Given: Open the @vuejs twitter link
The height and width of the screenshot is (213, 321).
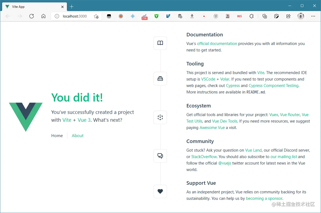Looking at the screenshot, I should (x=225, y=163).
